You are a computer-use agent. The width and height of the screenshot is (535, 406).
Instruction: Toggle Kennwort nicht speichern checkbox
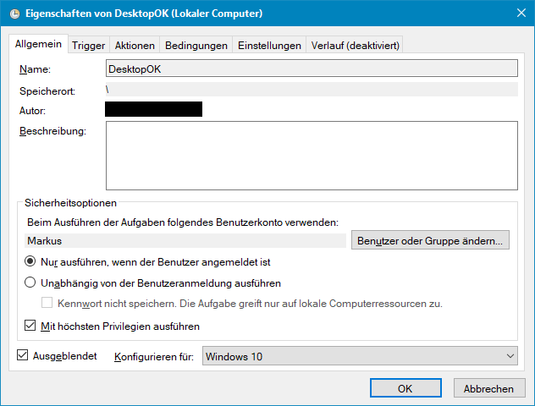(47, 303)
